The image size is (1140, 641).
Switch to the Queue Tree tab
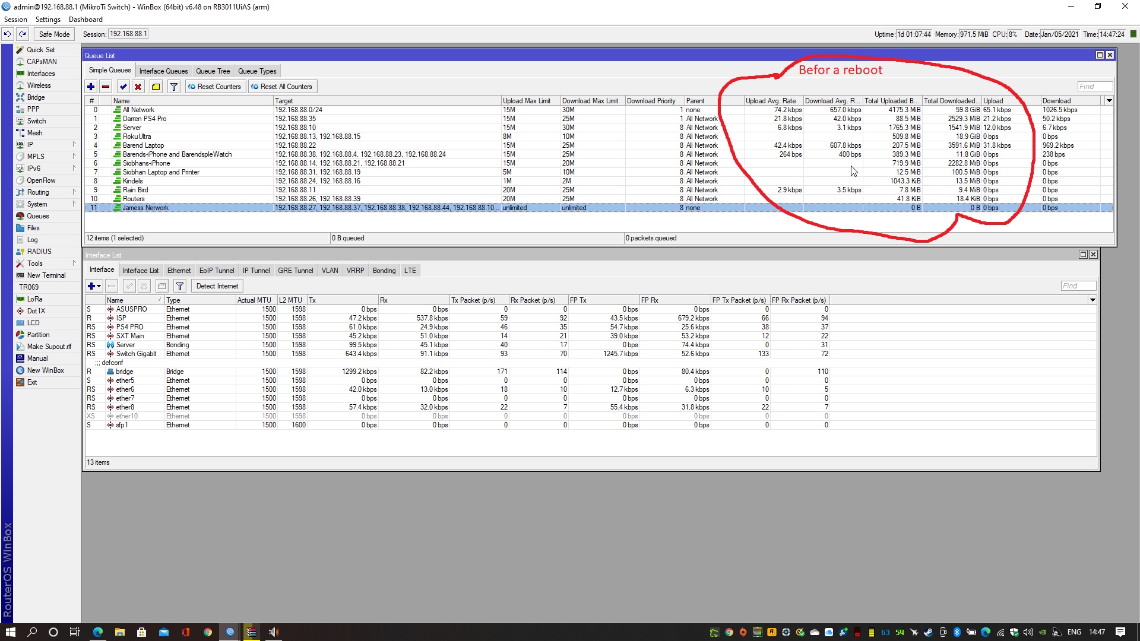(x=213, y=71)
